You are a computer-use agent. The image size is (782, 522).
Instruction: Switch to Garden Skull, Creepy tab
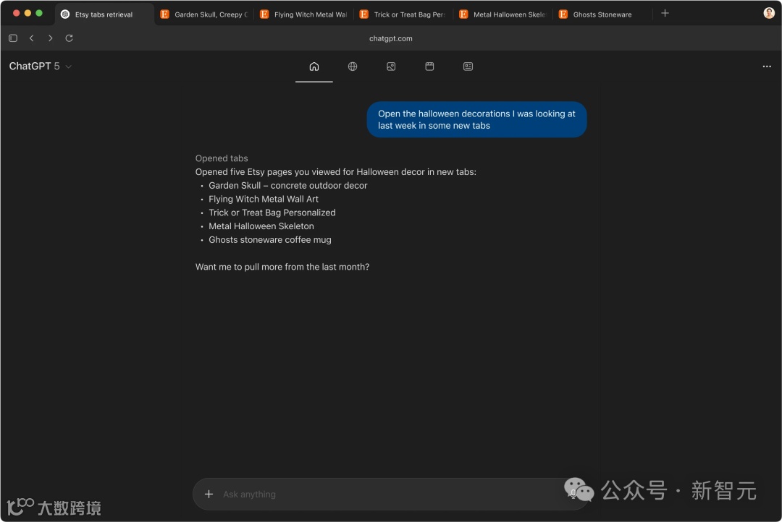[x=204, y=14]
